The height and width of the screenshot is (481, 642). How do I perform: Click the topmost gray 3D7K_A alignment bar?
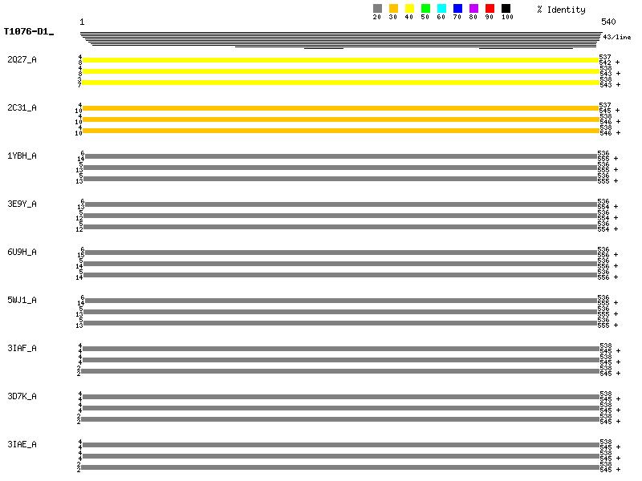click(340, 396)
